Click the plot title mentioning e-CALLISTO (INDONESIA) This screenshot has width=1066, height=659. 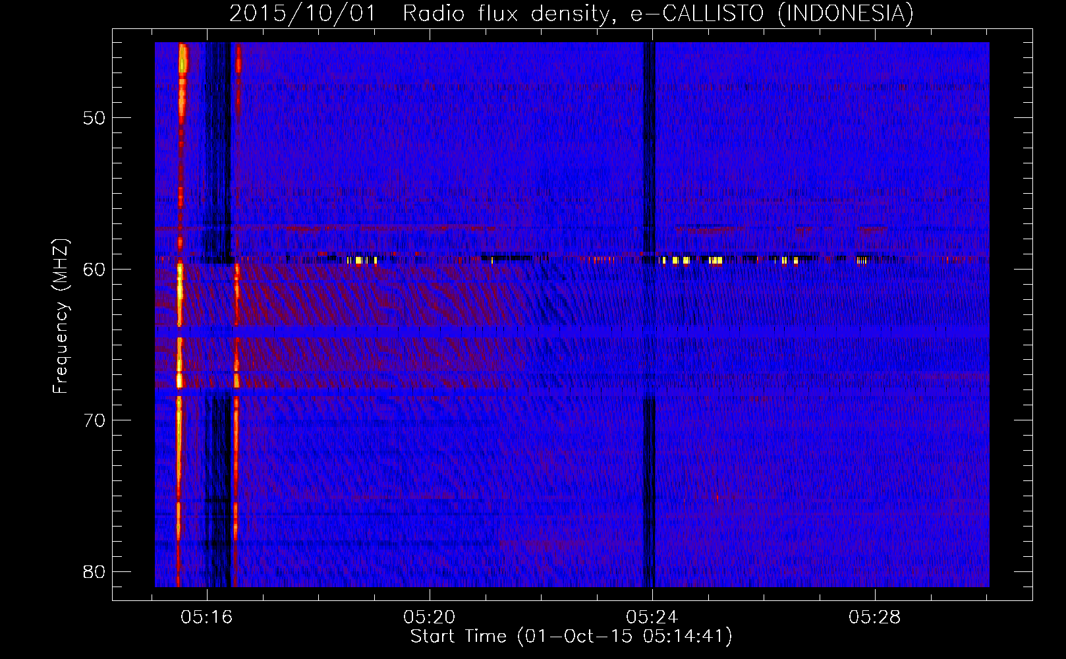(x=571, y=14)
